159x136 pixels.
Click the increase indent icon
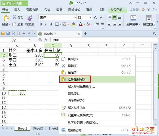(102, 24)
